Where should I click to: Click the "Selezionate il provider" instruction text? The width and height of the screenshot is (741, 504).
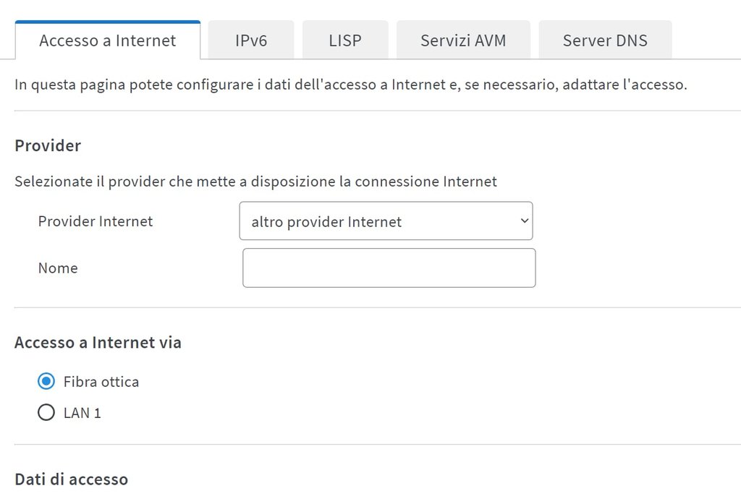coord(255,181)
